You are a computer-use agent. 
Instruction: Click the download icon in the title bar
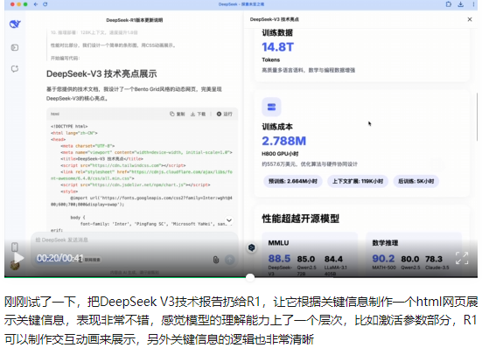click(x=460, y=4)
